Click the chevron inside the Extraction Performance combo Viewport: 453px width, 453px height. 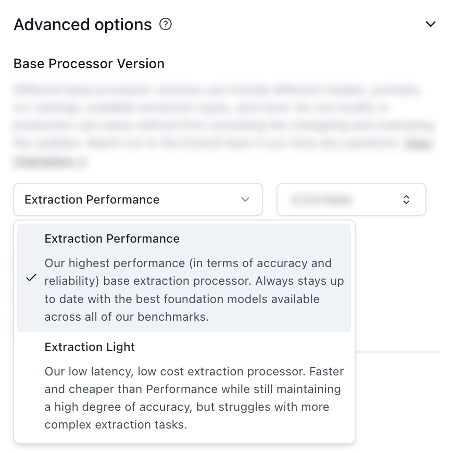click(245, 199)
